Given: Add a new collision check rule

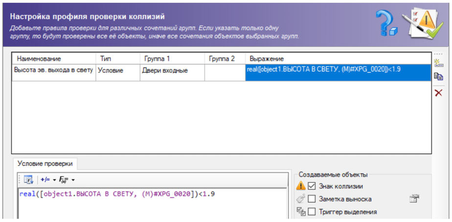Looking at the screenshot, I should coord(438,61).
